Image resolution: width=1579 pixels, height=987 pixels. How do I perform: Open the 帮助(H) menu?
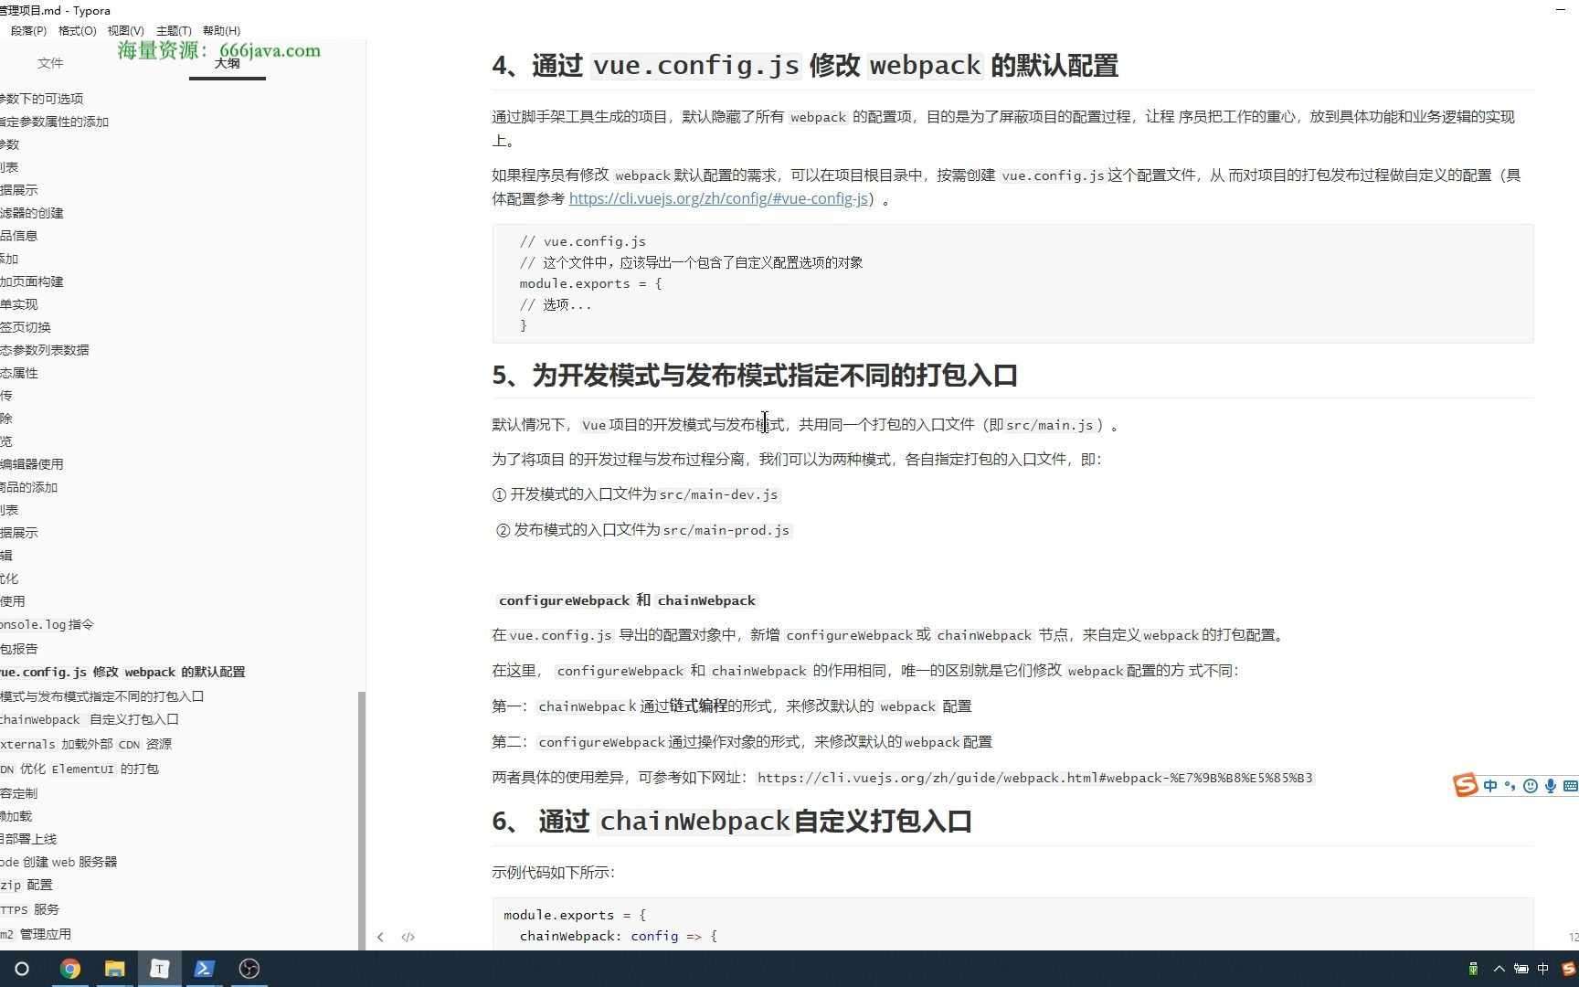(221, 31)
